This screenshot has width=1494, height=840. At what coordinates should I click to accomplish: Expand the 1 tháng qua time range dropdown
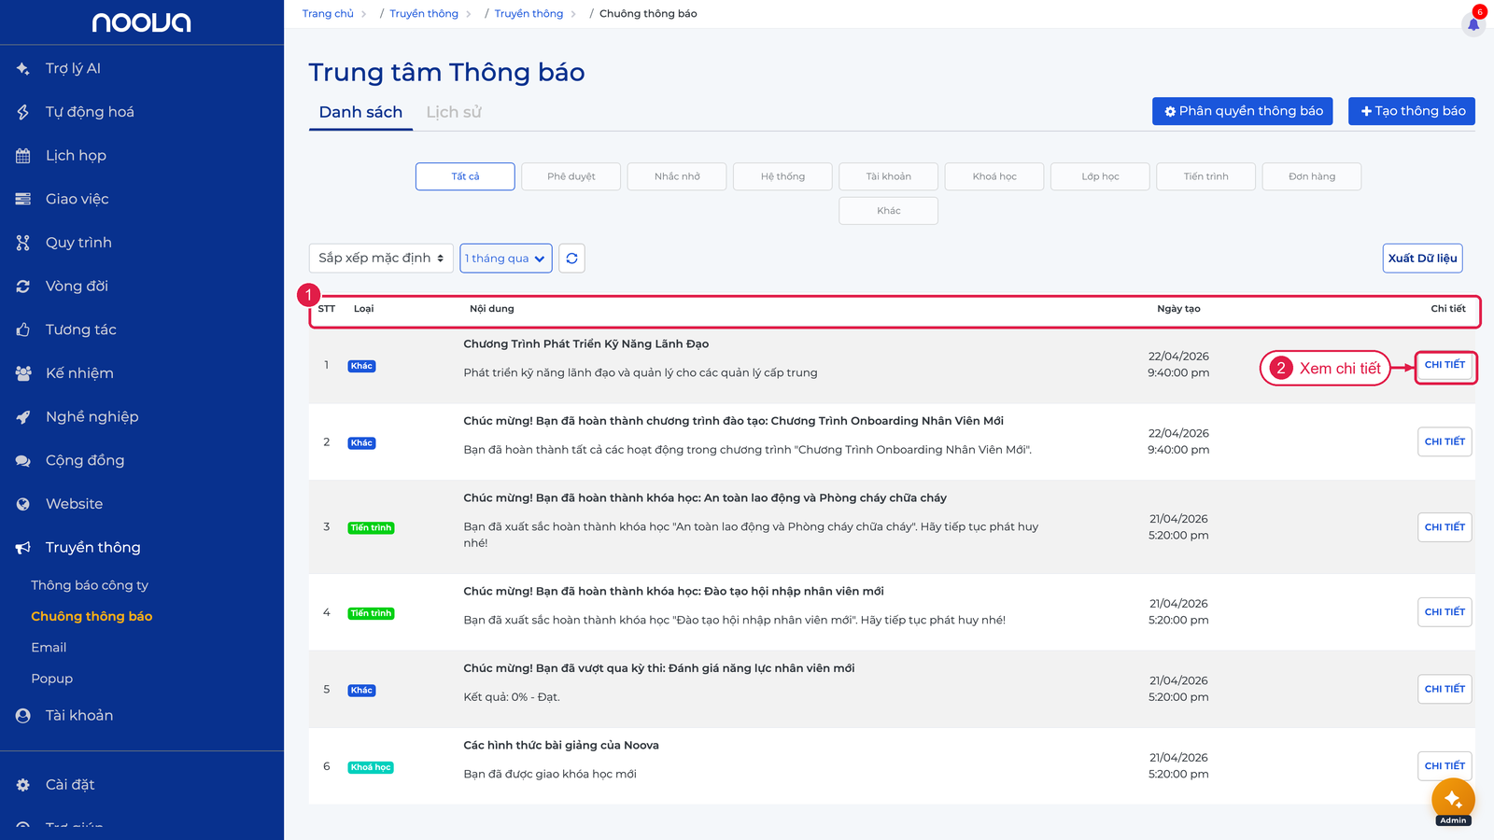(x=506, y=259)
